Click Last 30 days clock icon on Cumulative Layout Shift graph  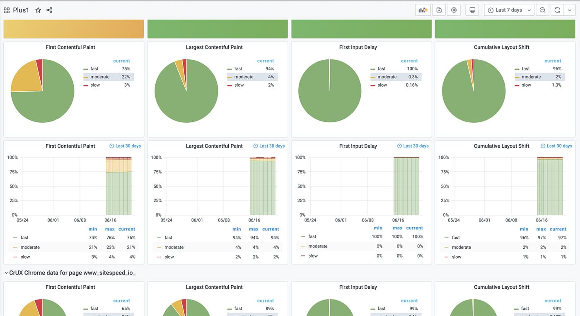pos(543,146)
